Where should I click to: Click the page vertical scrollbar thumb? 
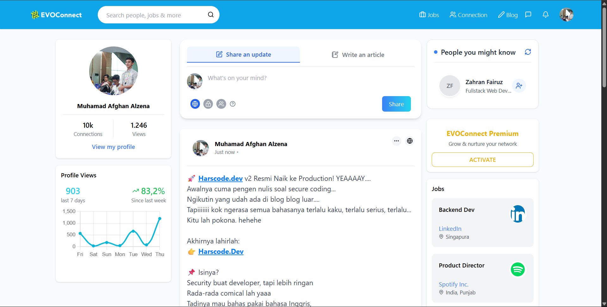604,47
